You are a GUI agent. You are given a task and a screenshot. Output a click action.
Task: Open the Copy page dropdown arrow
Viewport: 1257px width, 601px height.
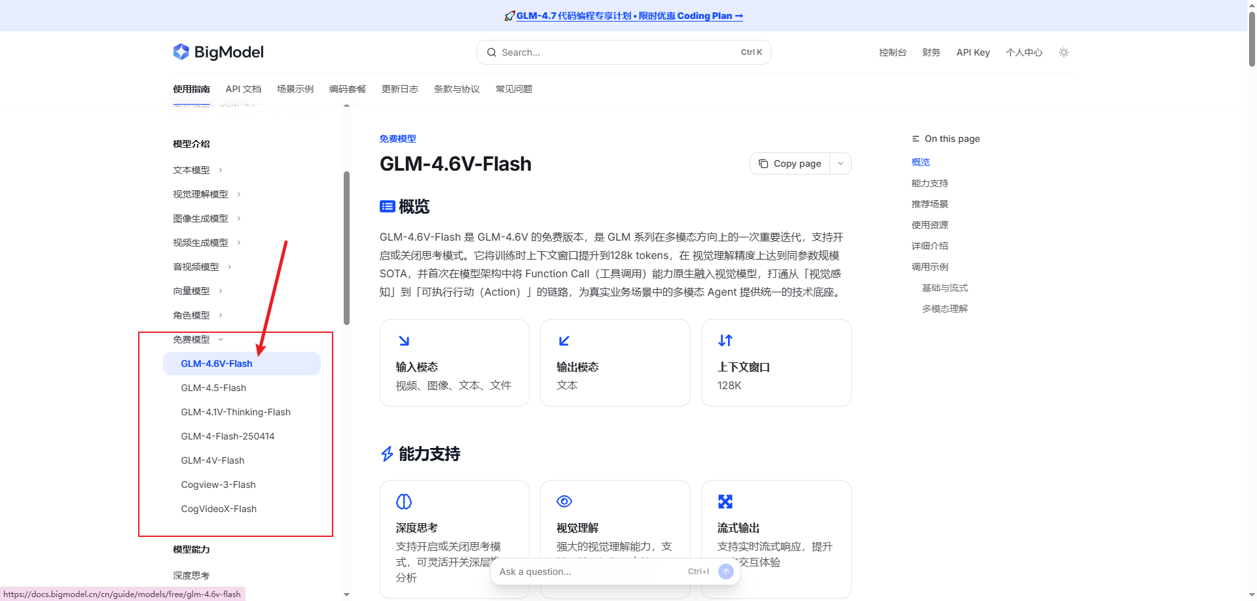tap(841, 163)
